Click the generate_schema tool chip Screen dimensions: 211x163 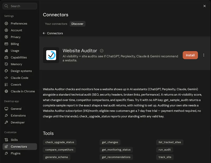[x=56, y=157]
